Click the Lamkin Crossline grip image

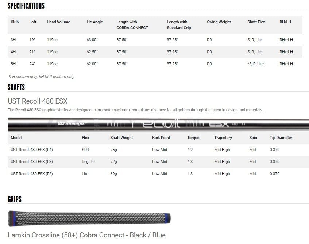[x=89, y=218]
